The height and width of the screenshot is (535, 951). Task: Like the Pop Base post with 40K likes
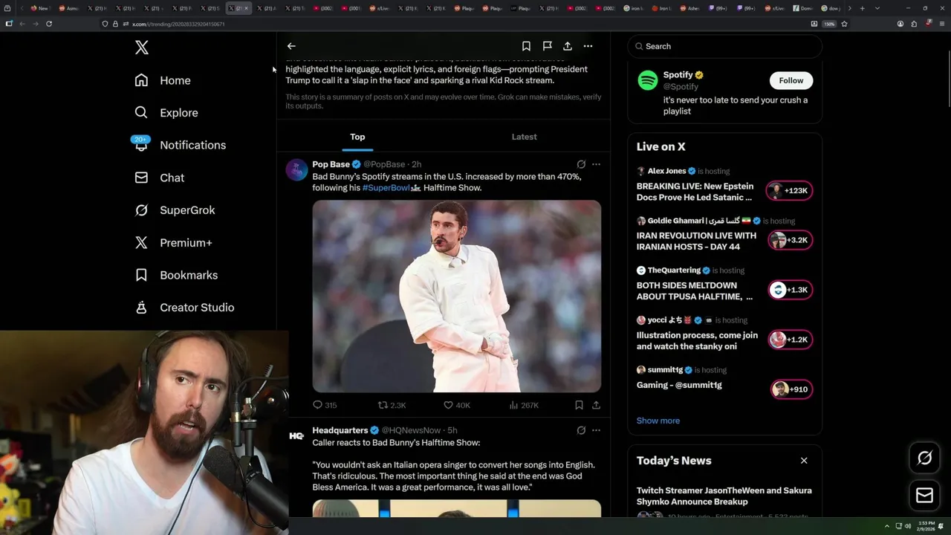(x=456, y=405)
